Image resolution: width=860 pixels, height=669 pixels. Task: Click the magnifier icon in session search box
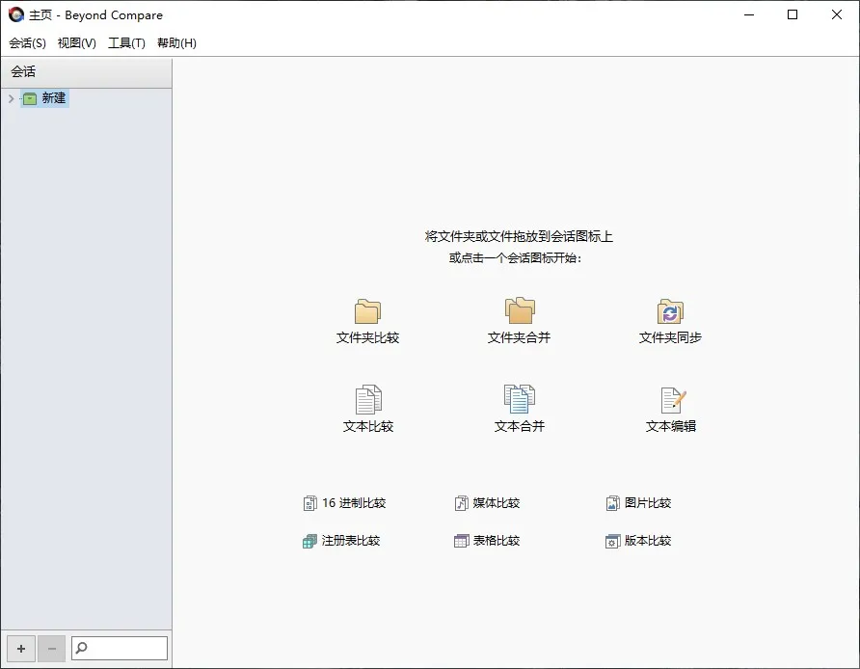tap(81, 648)
